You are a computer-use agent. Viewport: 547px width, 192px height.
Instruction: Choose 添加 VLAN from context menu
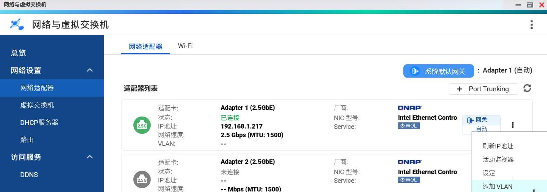[497, 187]
